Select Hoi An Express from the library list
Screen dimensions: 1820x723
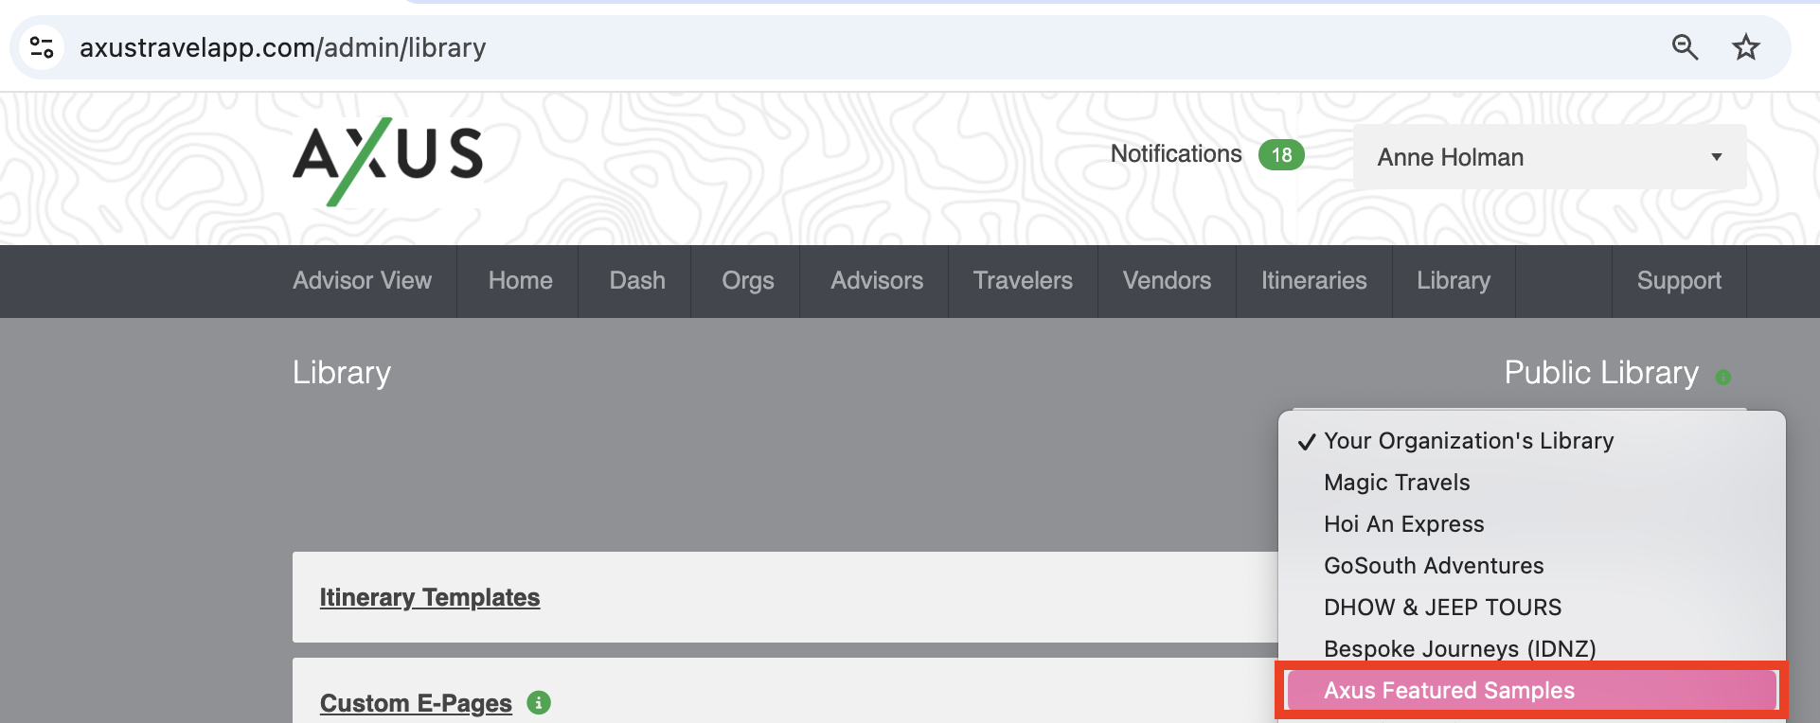(x=1531, y=524)
